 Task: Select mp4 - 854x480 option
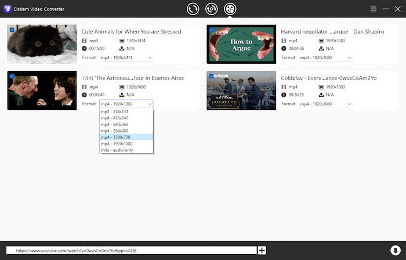[x=126, y=131]
